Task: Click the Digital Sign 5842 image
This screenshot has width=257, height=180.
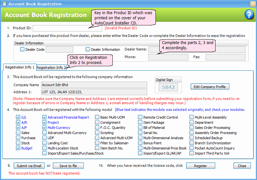Action: click(x=168, y=87)
